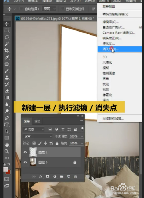This screenshot has height=198, width=144.
Task: Select the Brush tool
Action: (x=7, y=71)
